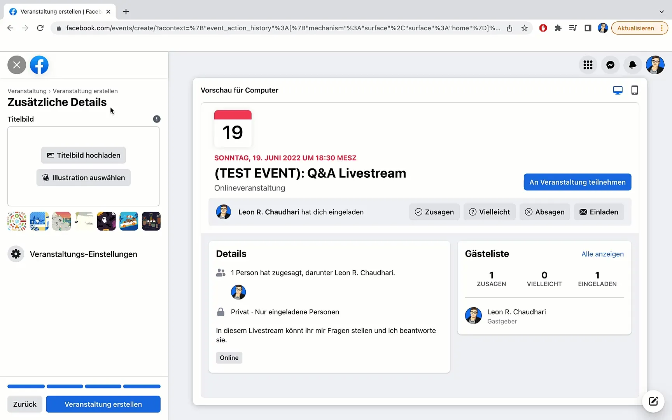Click the Aktualisieren update button

[635, 28]
